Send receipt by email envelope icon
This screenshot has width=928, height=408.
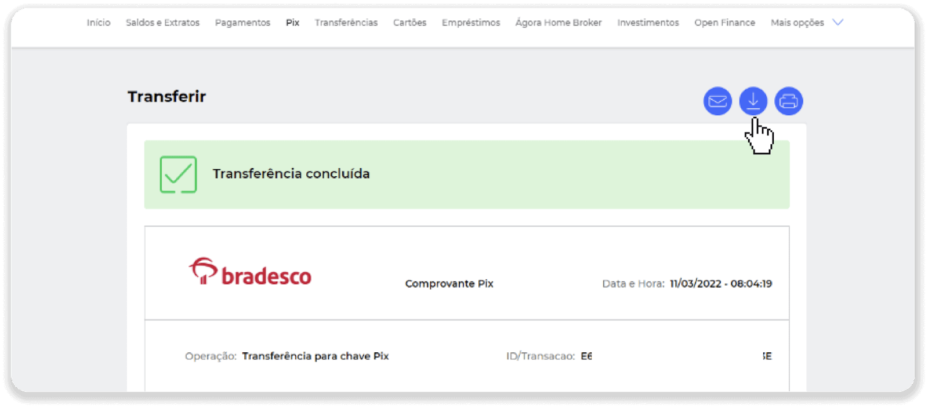pos(717,101)
